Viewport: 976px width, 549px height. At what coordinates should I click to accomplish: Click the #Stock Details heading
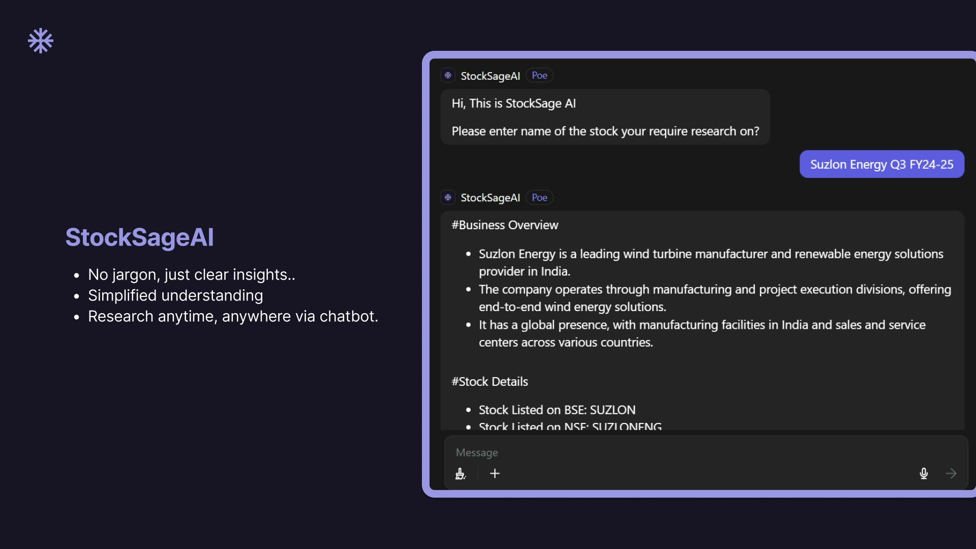(490, 382)
